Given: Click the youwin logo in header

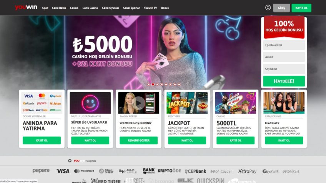Looking at the screenshot, I should coord(26,7).
